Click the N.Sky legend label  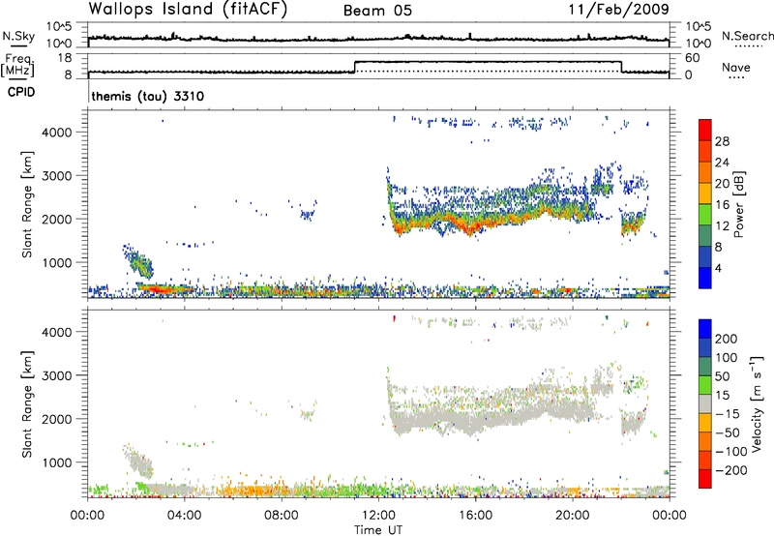(18, 36)
